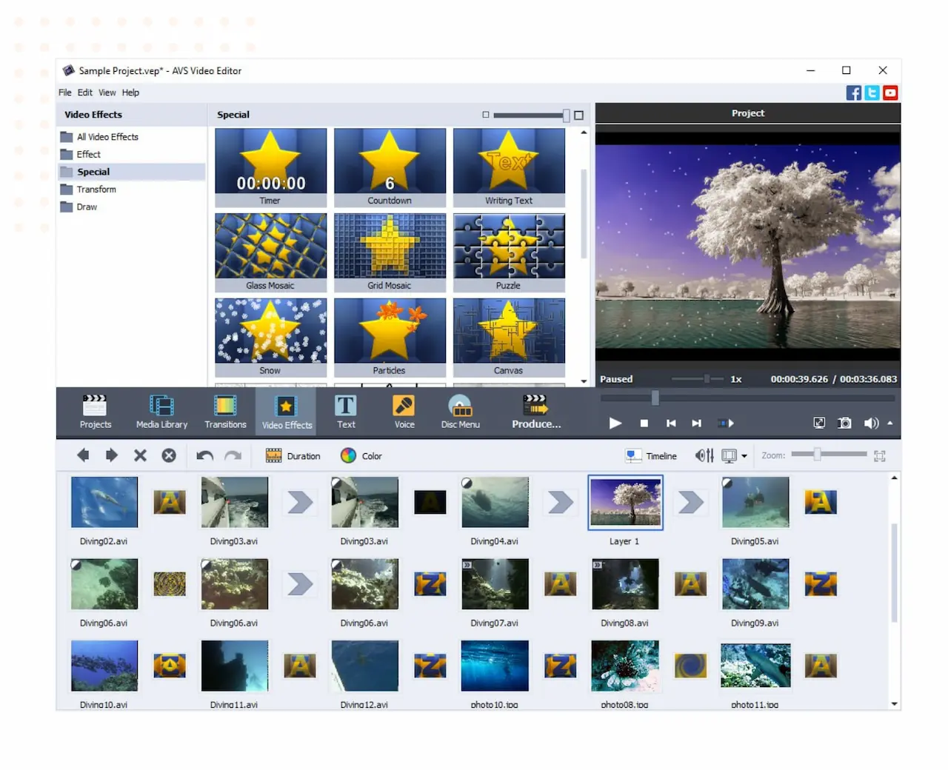The image size is (948, 770).
Task: Open the Text tool
Action: (x=345, y=412)
